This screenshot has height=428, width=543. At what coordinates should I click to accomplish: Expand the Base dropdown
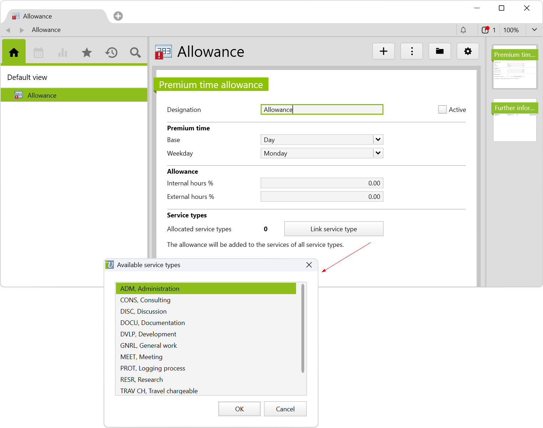pos(378,140)
